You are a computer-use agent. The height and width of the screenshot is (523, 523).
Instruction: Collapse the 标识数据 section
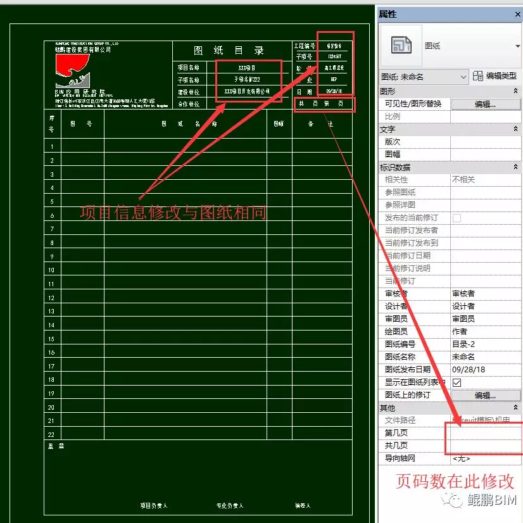pyautogui.click(x=516, y=167)
